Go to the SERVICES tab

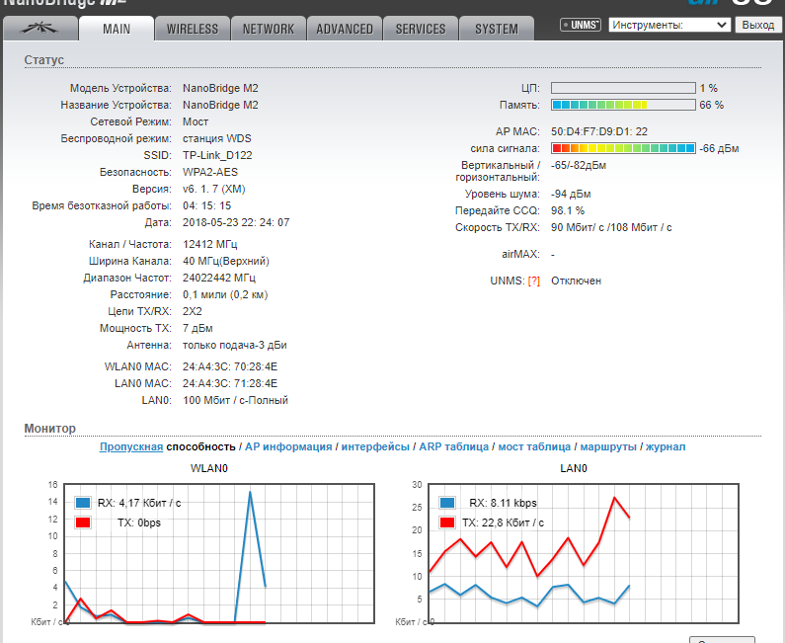[x=421, y=29]
